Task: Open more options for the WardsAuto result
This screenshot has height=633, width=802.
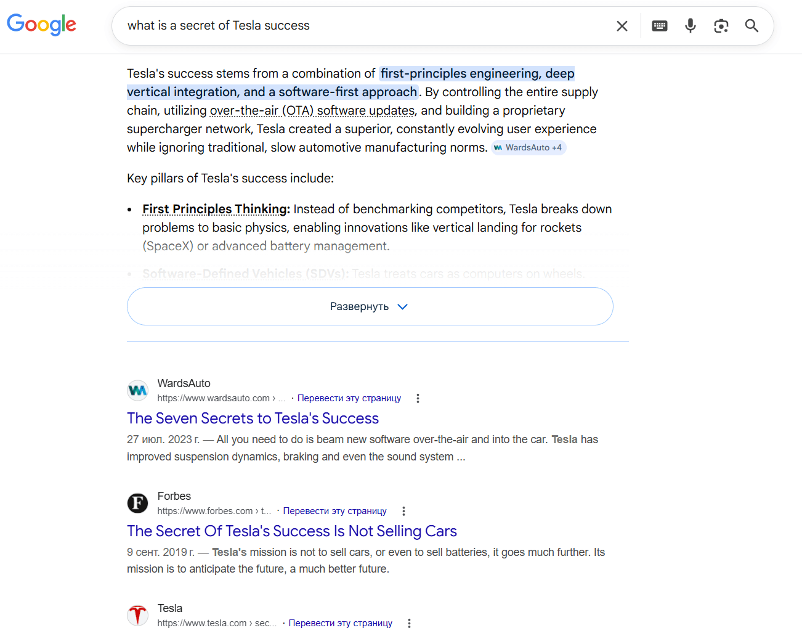Action: [418, 398]
